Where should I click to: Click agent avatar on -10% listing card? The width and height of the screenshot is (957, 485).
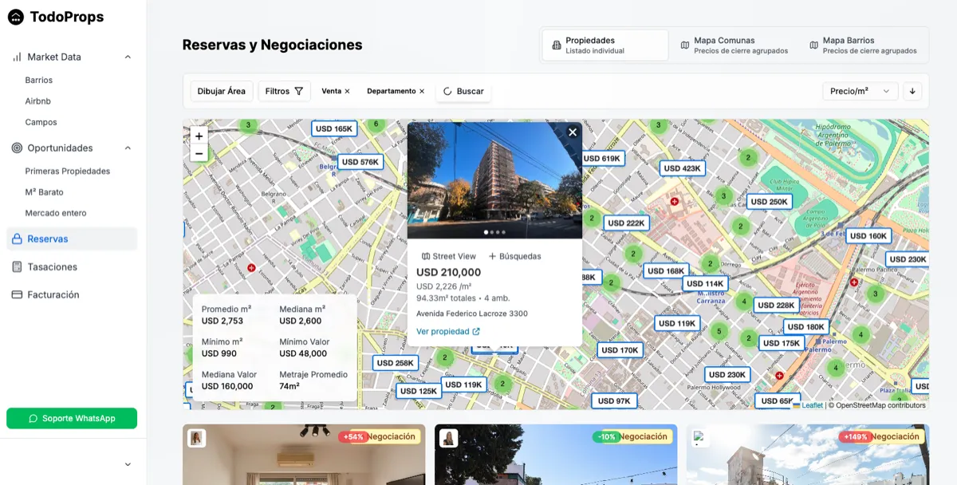tap(448, 438)
